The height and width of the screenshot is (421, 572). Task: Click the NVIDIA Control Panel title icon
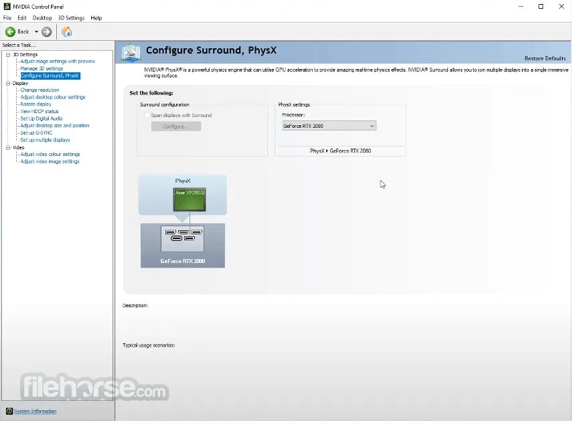[x=7, y=6]
